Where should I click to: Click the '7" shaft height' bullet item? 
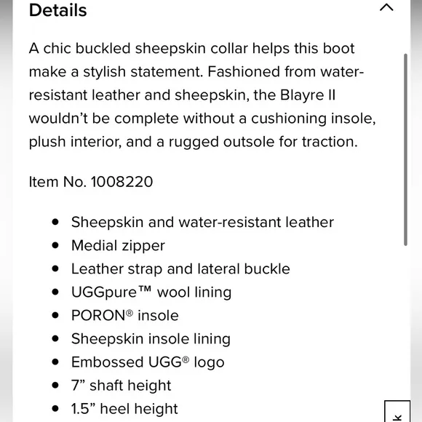point(121,386)
